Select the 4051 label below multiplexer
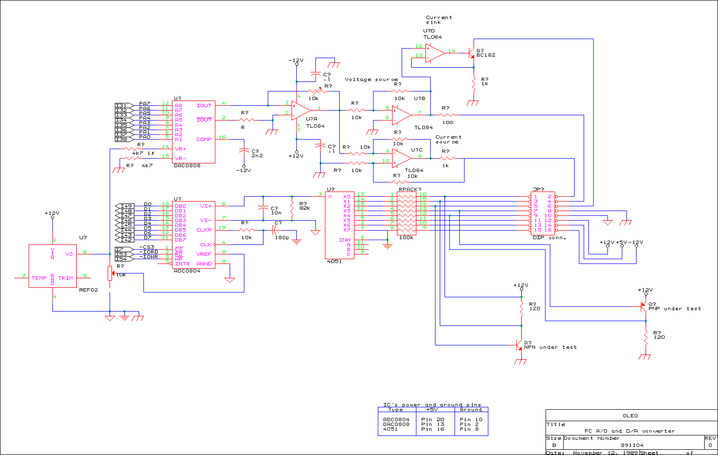The height and width of the screenshot is (455, 718). [x=334, y=262]
